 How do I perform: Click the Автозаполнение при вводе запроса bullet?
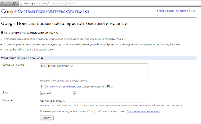[x=65, y=39]
